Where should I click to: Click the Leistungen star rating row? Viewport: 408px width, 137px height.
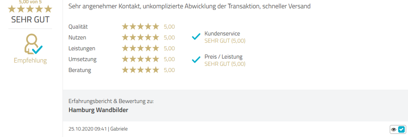tap(122, 49)
